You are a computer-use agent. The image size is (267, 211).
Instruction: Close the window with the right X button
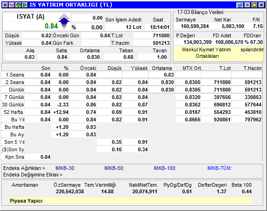tap(261, 5)
